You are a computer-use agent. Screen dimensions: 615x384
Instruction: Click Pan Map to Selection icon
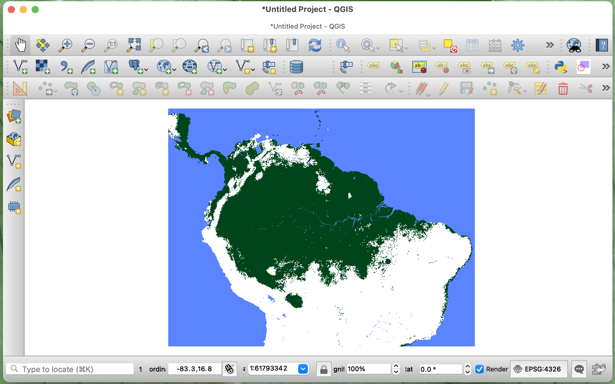(43, 45)
